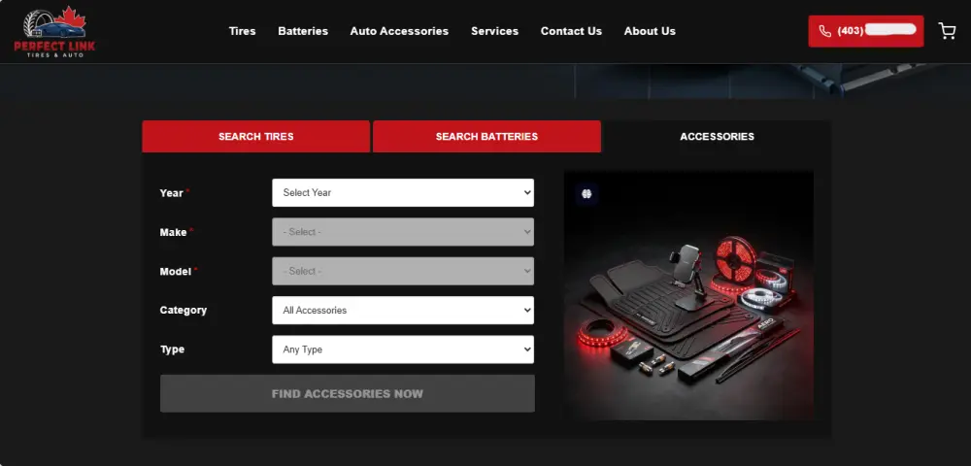This screenshot has height=466, width=971.
Task: Click the Category field label
Action: point(184,310)
